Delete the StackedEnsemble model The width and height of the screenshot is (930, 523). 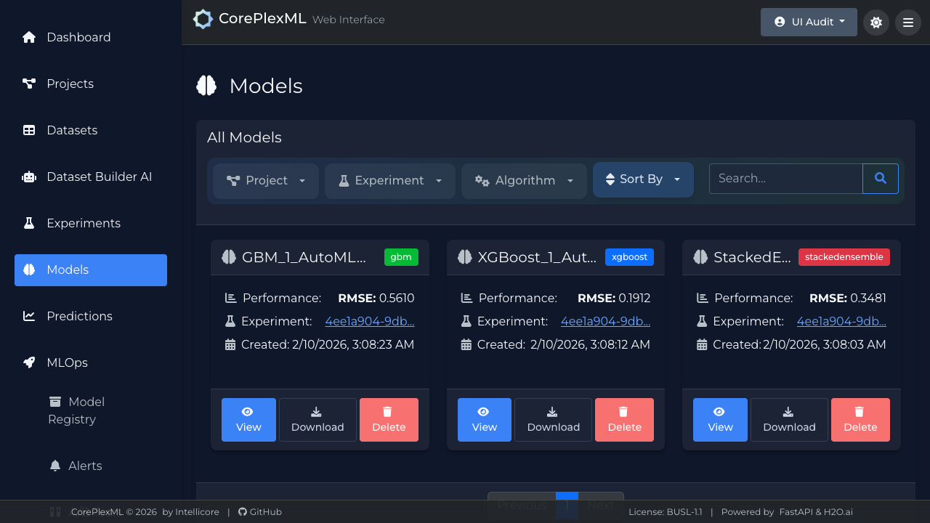[860, 420]
